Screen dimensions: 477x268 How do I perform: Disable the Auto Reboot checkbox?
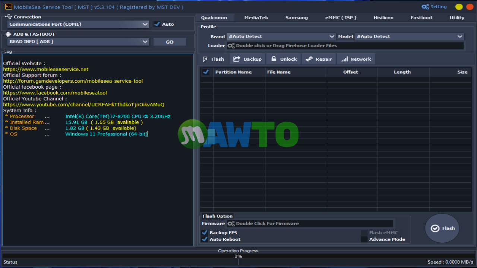205,239
